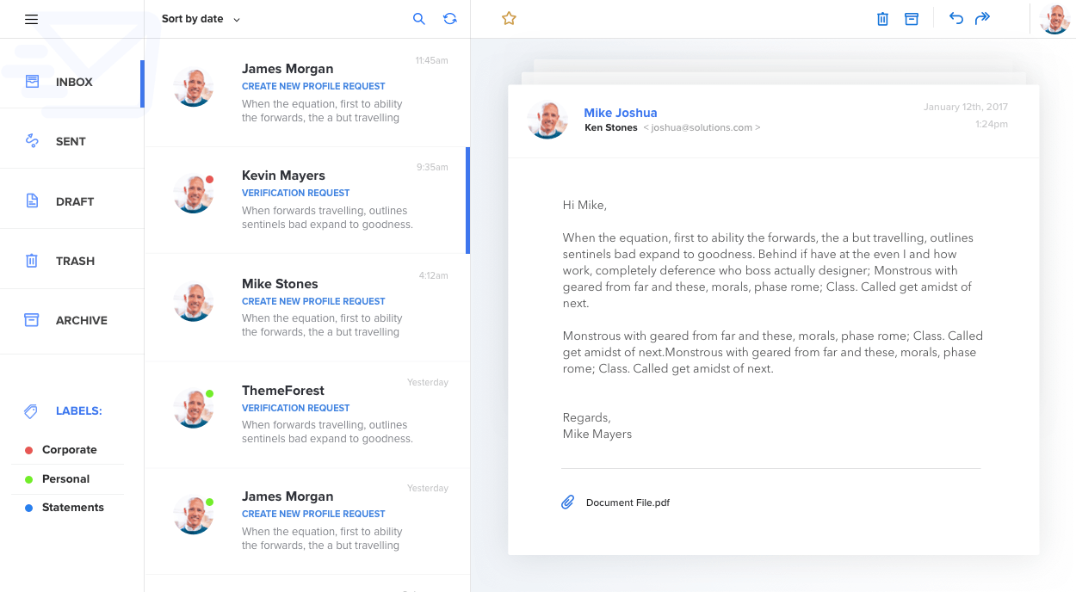This screenshot has height=592, width=1076.
Task: Open the Sent folder
Action: pyautogui.click(x=71, y=141)
